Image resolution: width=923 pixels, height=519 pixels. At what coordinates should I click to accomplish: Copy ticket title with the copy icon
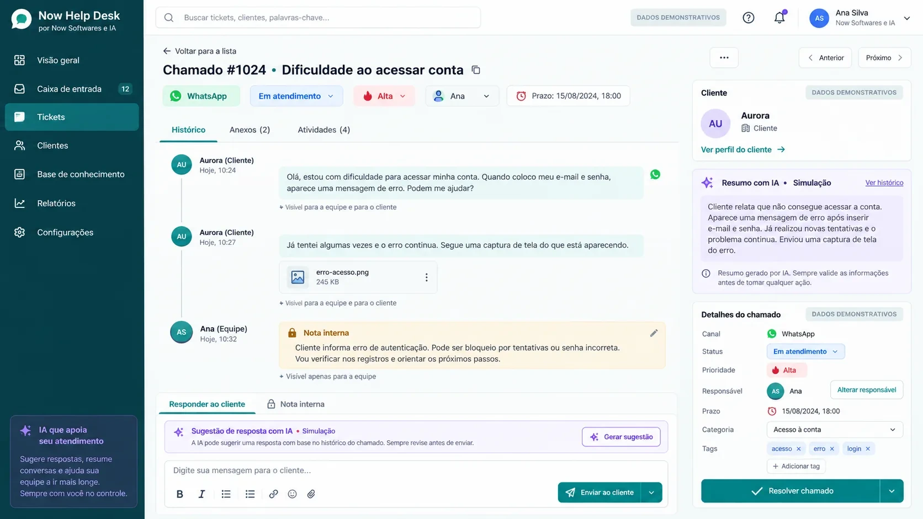pyautogui.click(x=476, y=70)
